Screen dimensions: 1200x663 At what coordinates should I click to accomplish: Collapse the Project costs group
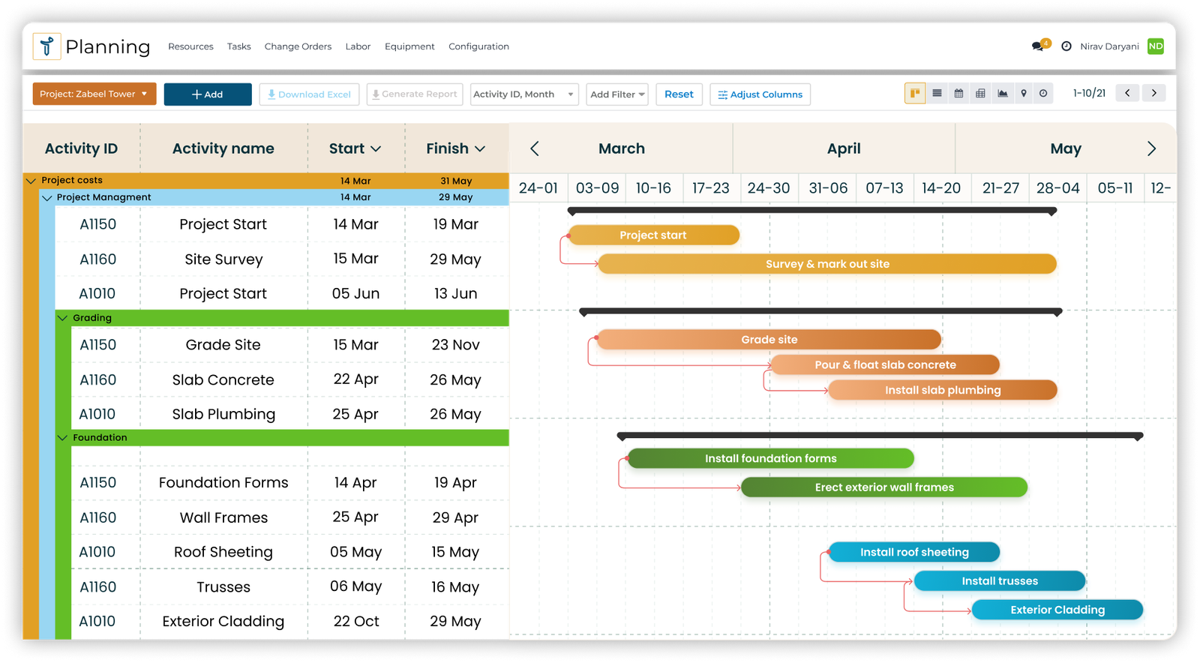[31, 181]
